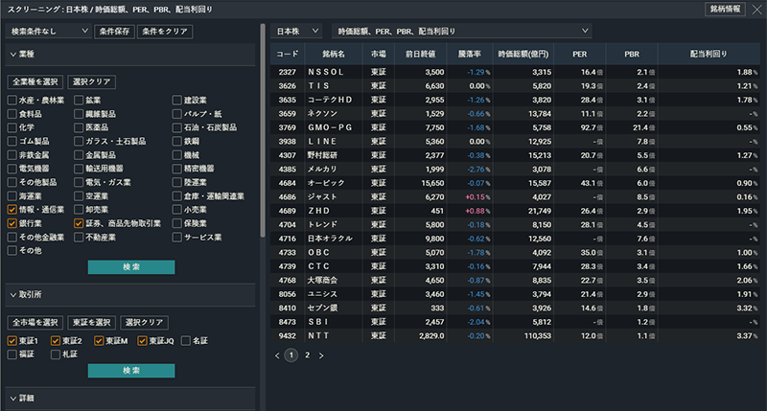Click the 条件保存 button
The height and width of the screenshot is (411, 767).
(x=114, y=32)
